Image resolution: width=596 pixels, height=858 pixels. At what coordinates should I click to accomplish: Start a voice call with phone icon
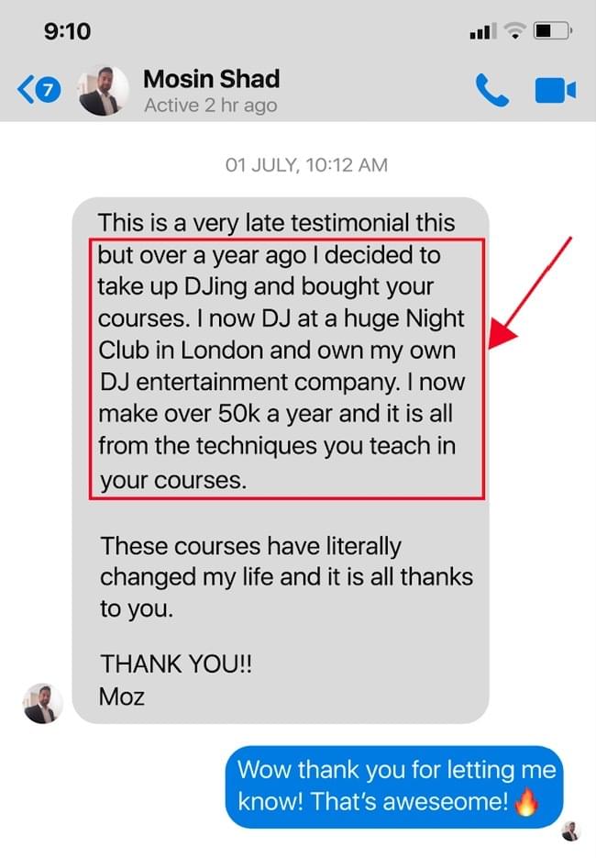[491, 90]
